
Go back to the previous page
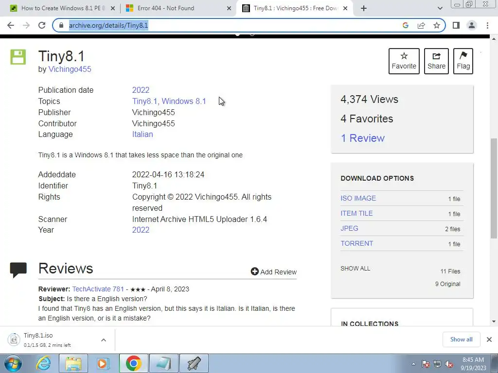coord(11,25)
